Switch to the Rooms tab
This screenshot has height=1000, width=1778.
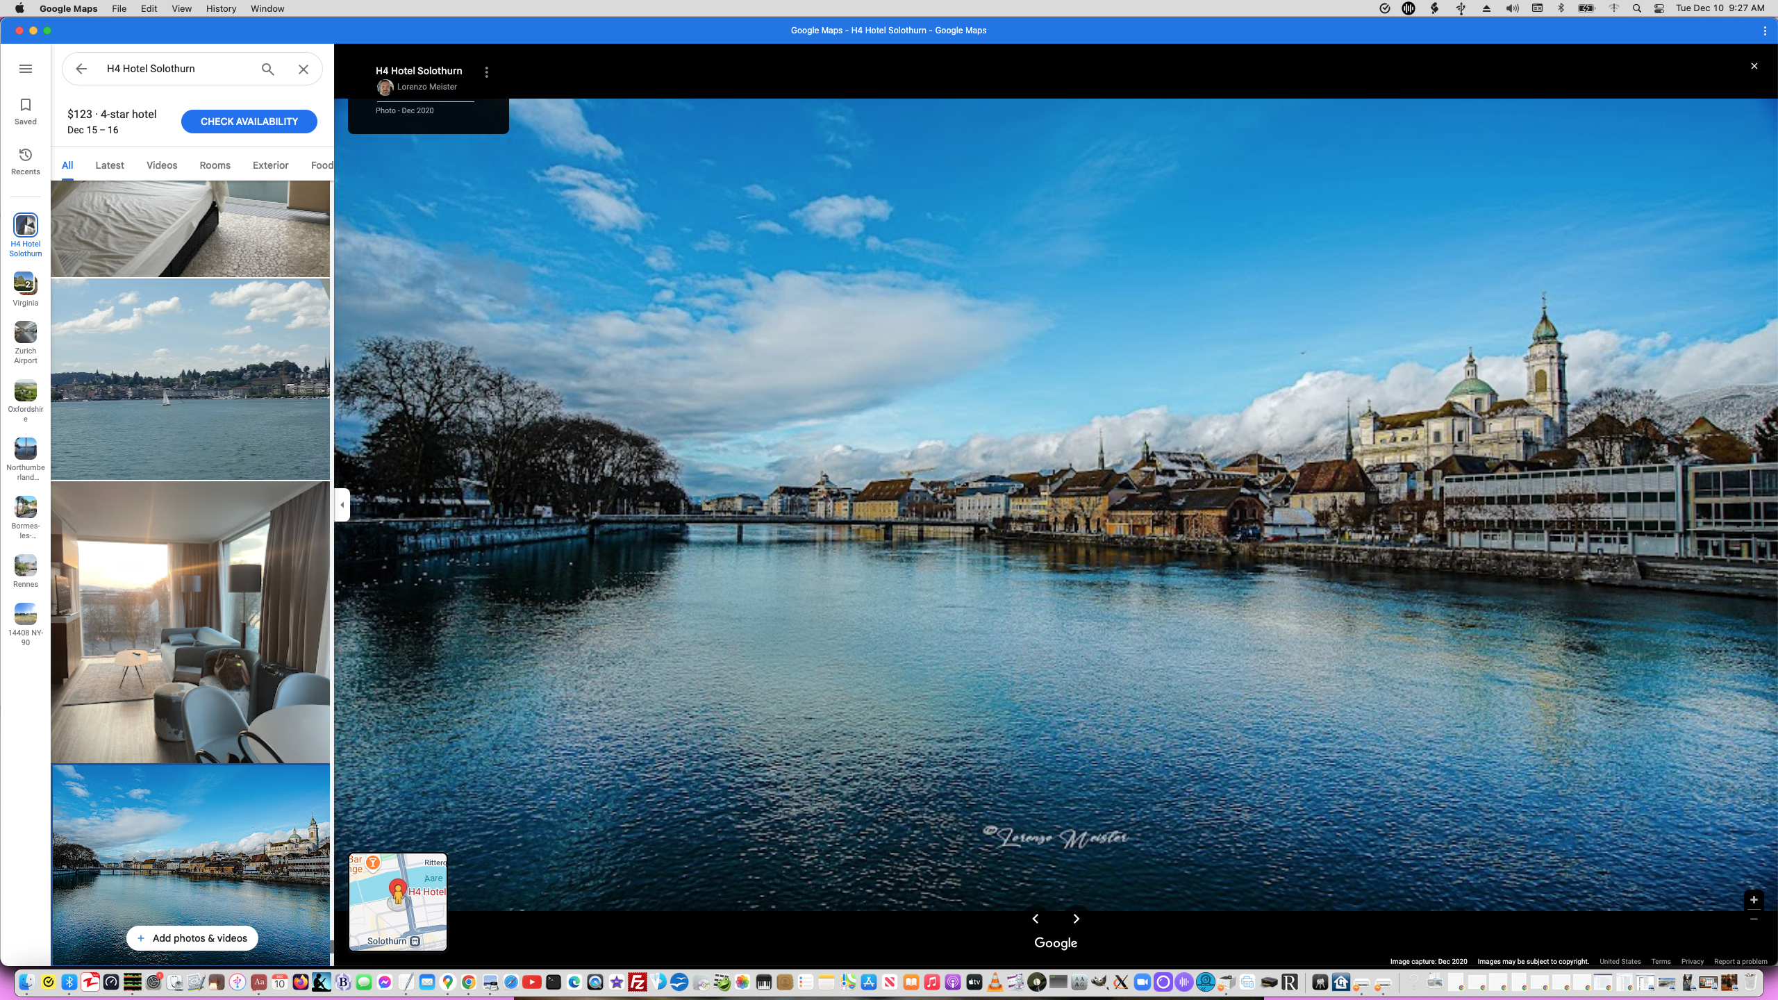215,165
